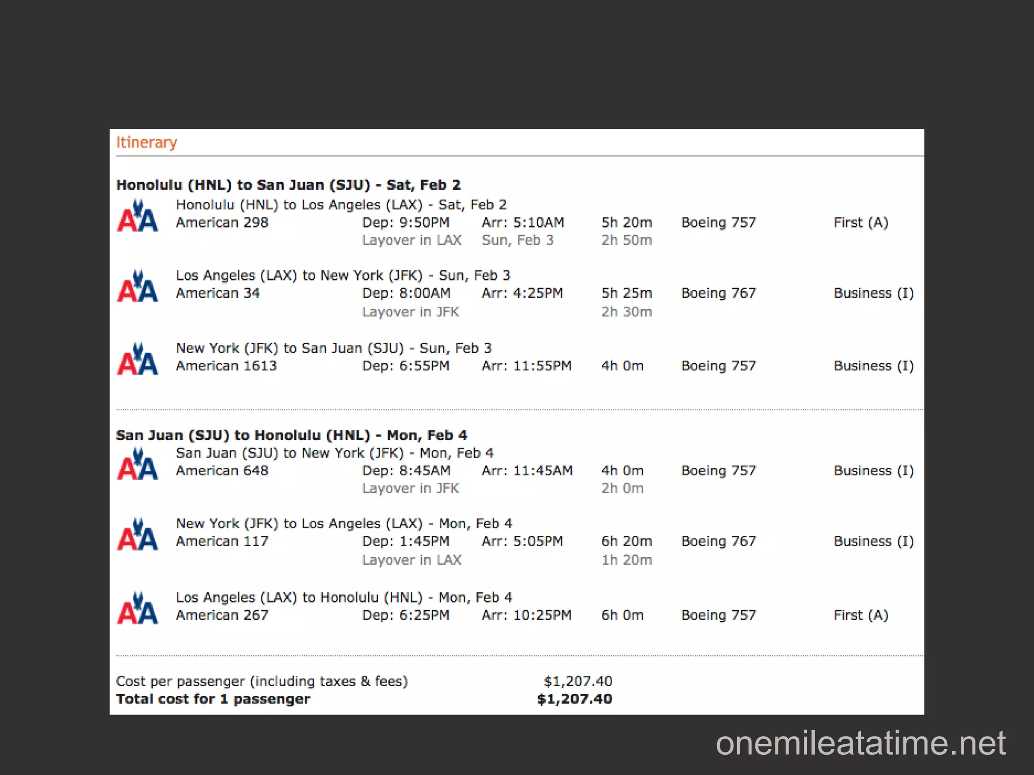Image resolution: width=1034 pixels, height=775 pixels.
Task: Click the 'Los Angeles (LAX) to New York (JFK) - Sun, Feb 3' segment title
Action: (x=343, y=275)
